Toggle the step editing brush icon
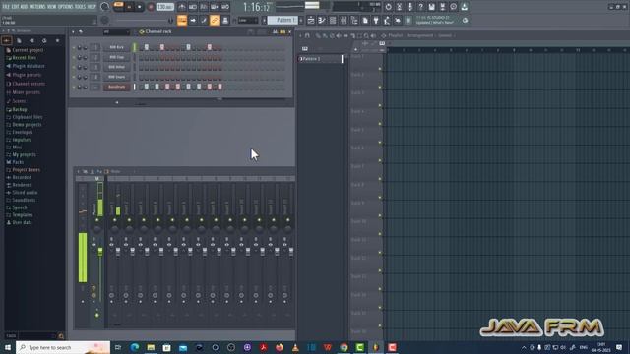The image size is (630, 354). point(204,20)
